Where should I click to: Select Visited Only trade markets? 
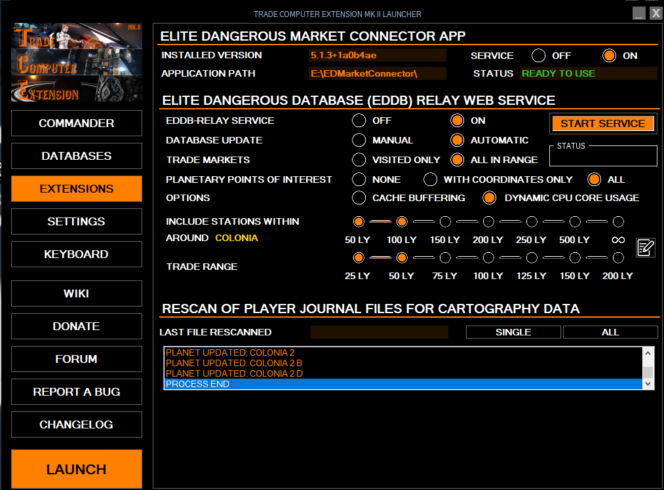pos(359,160)
